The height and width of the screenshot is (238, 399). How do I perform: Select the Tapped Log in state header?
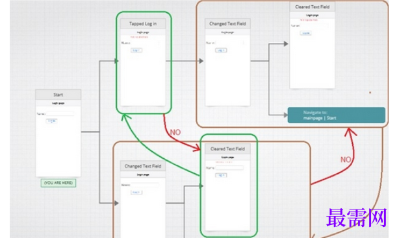click(x=143, y=23)
